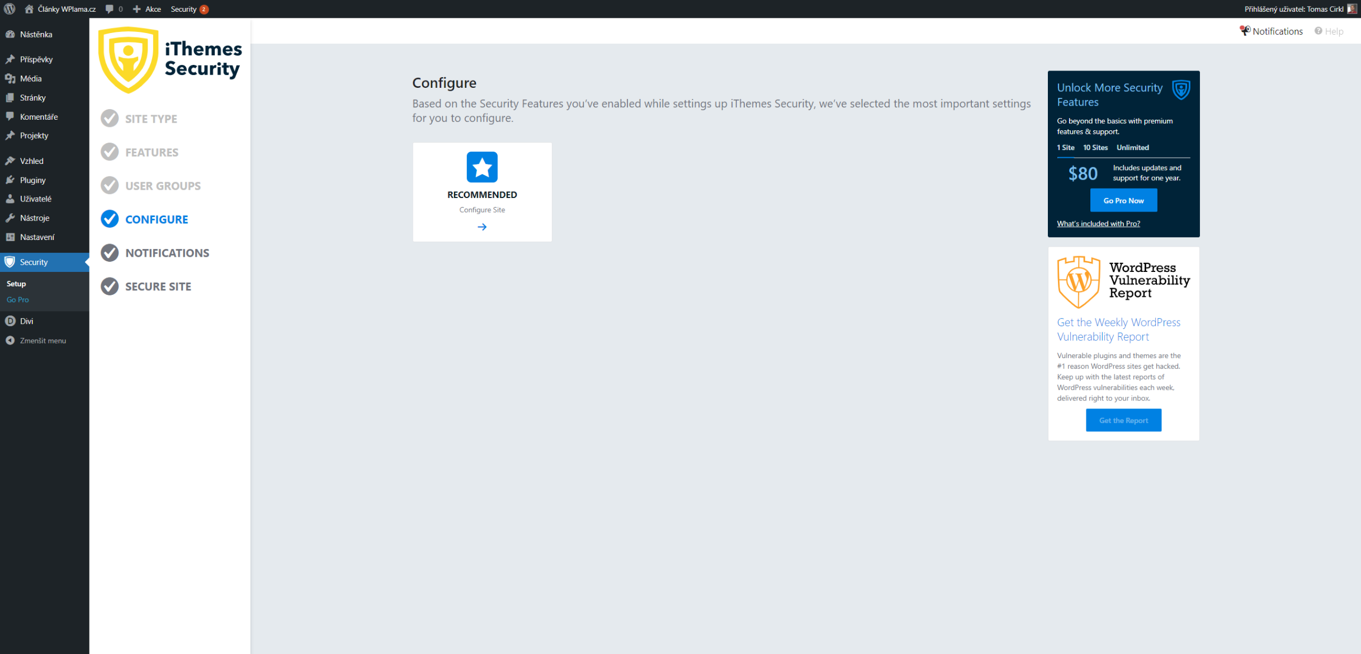
Task: Open Nástěnka dashboard icon
Action: pos(10,34)
